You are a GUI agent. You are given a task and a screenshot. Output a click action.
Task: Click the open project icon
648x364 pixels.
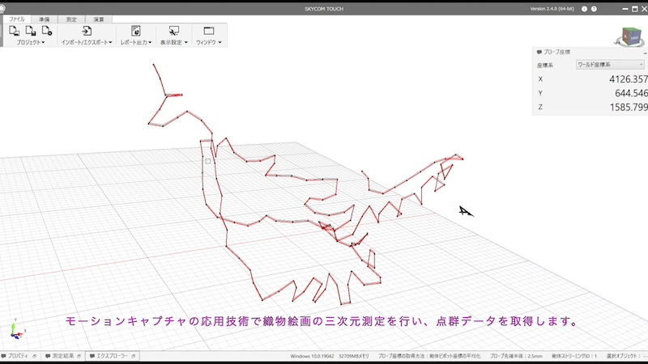tap(14, 30)
